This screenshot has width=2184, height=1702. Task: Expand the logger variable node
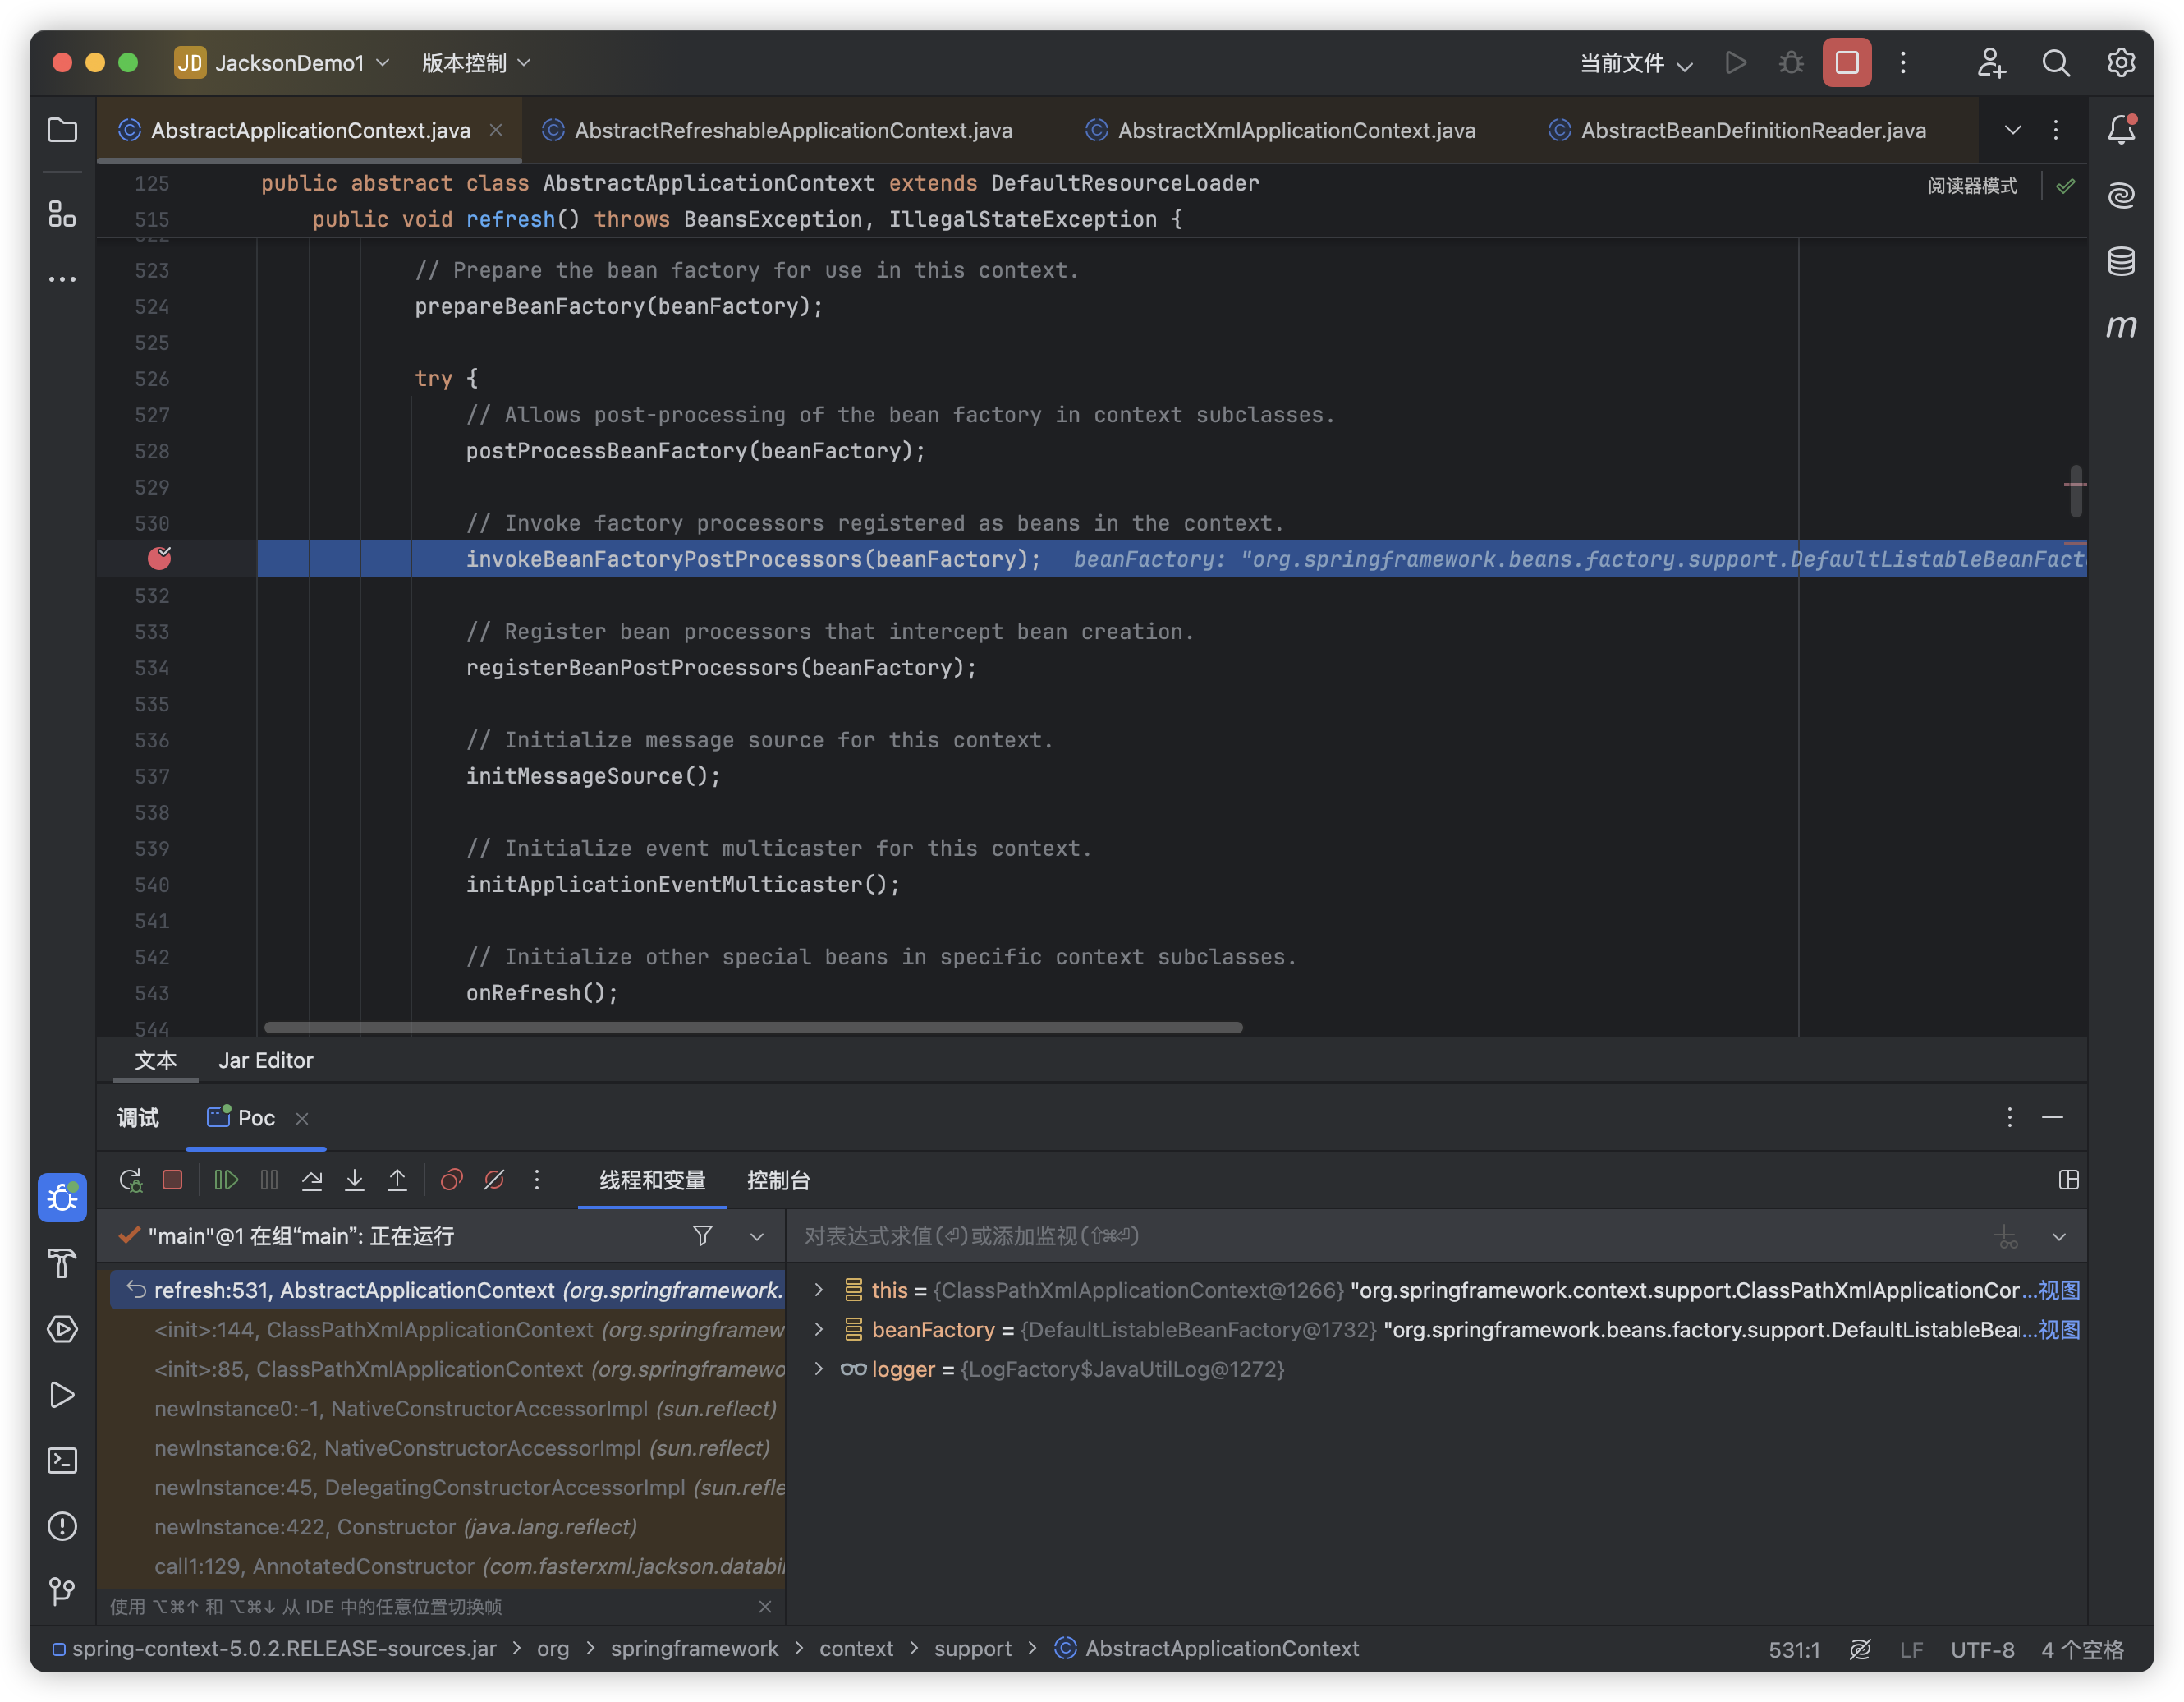click(x=819, y=1368)
